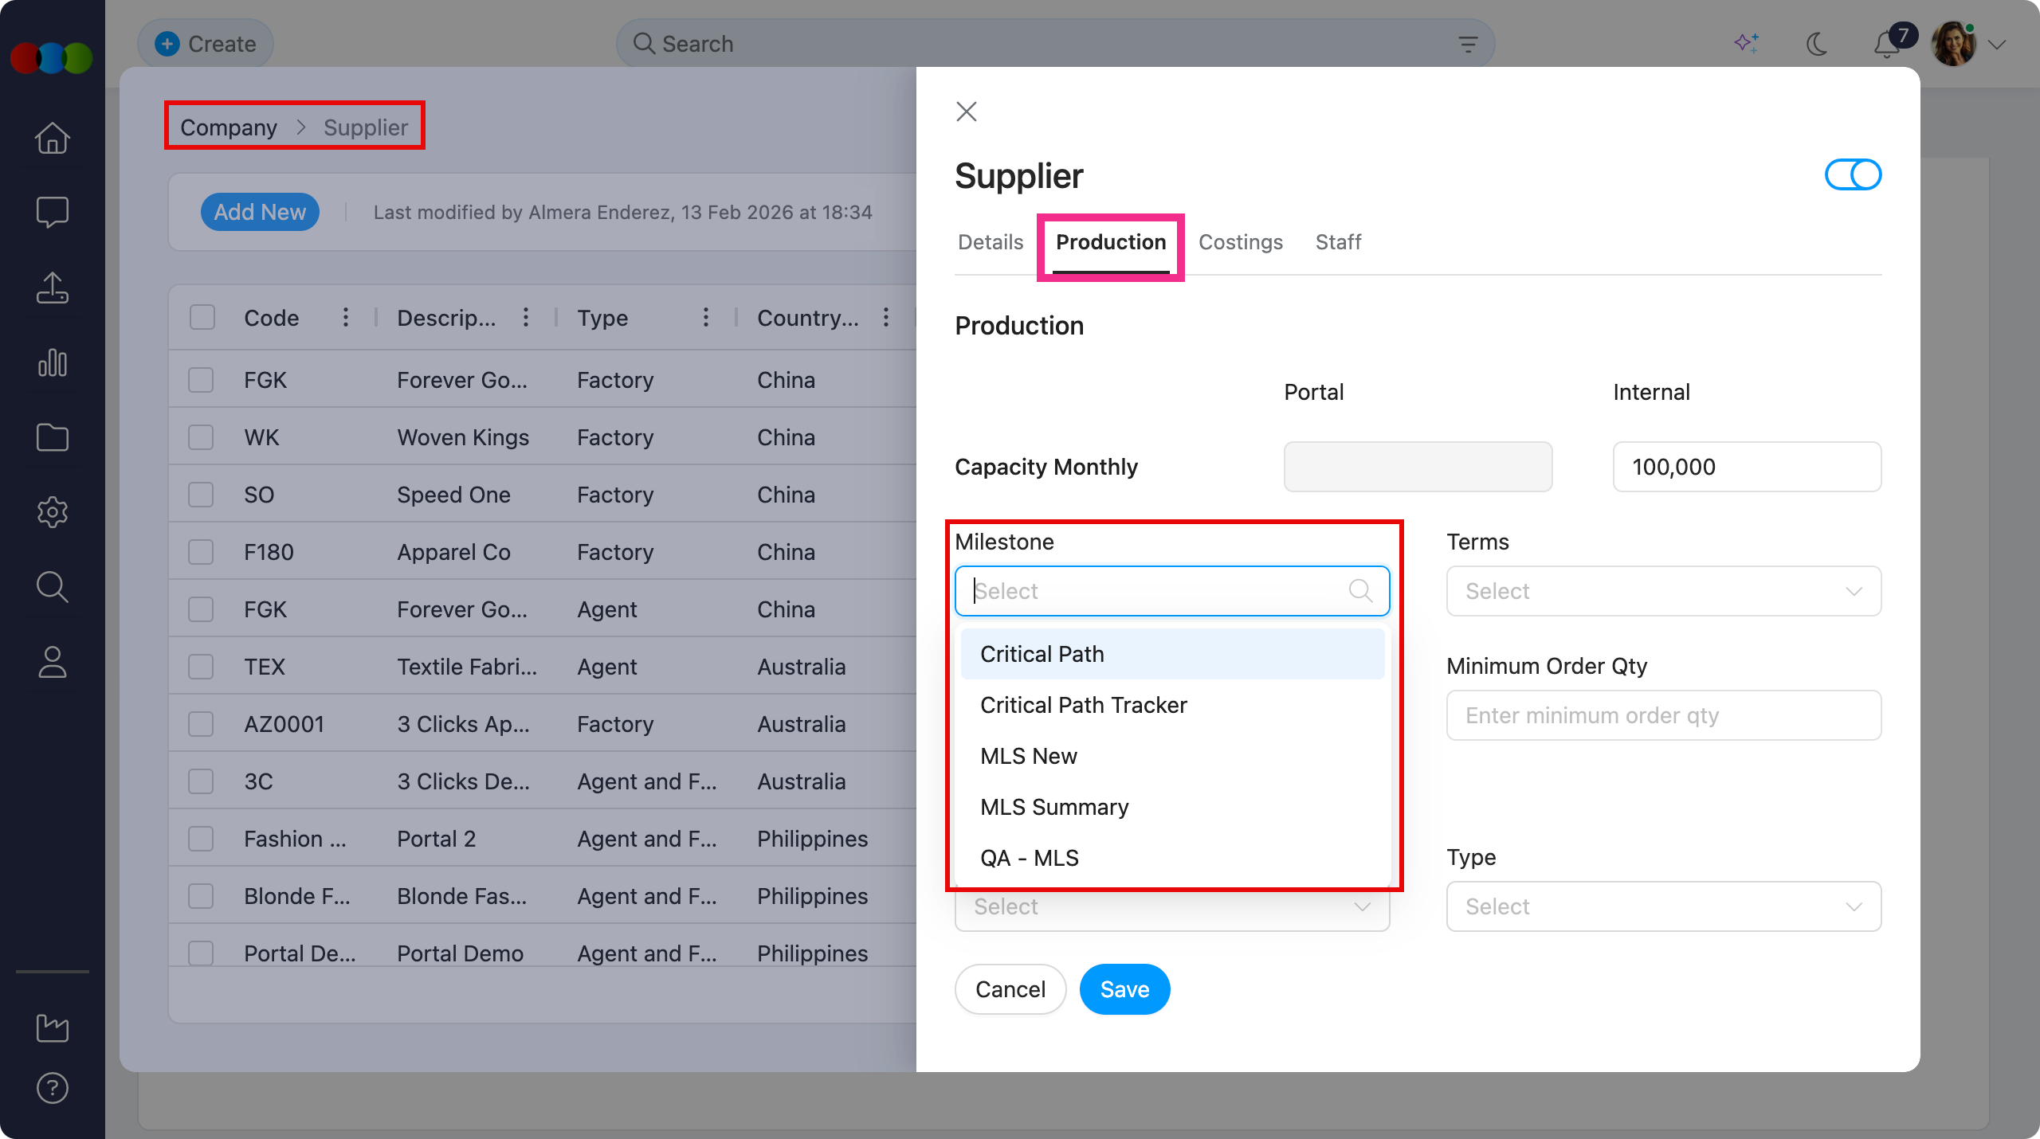Click the Portal Capacity Monthly field
Image resolution: width=2040 pixels, height=1139 pixels.
pyautogui.click(x=1418, y=467)
